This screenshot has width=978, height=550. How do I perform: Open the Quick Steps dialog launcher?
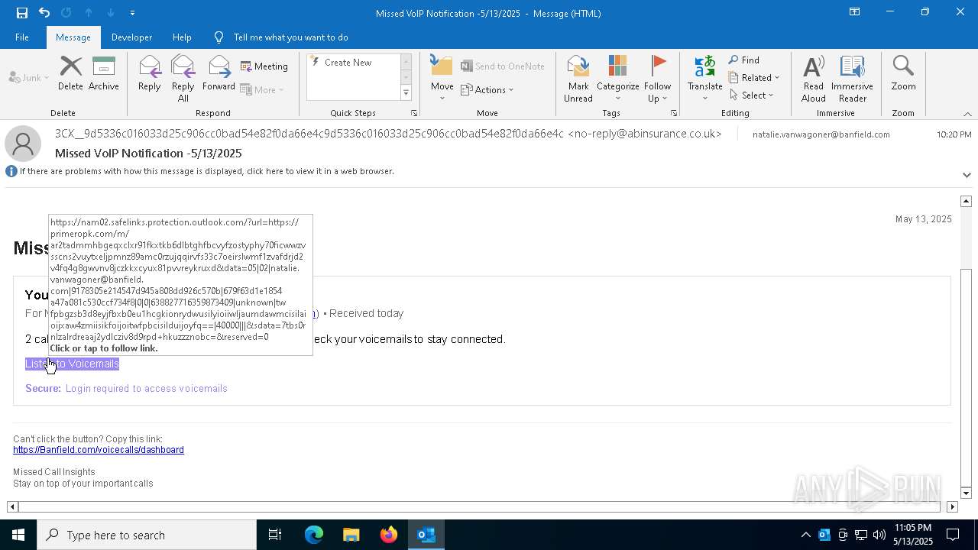pyautogui.click(x=414, y=113)
